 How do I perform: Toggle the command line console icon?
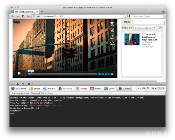click(139, 88)
